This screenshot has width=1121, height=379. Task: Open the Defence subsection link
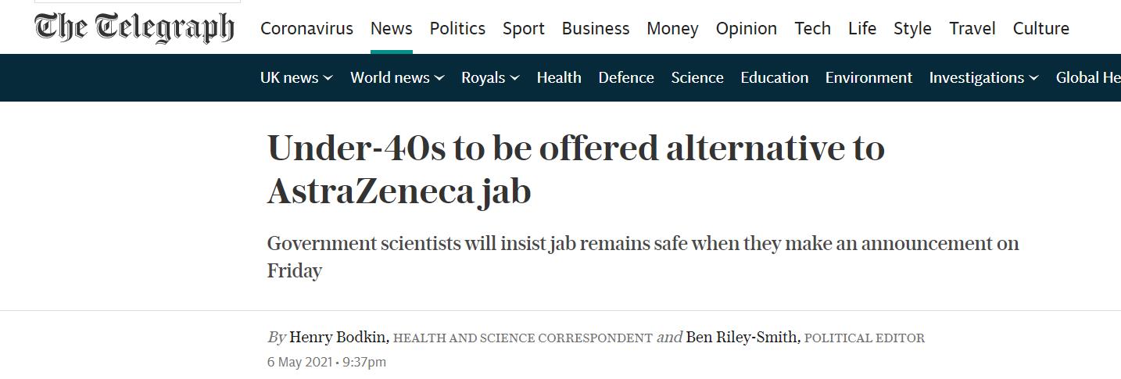626,77
